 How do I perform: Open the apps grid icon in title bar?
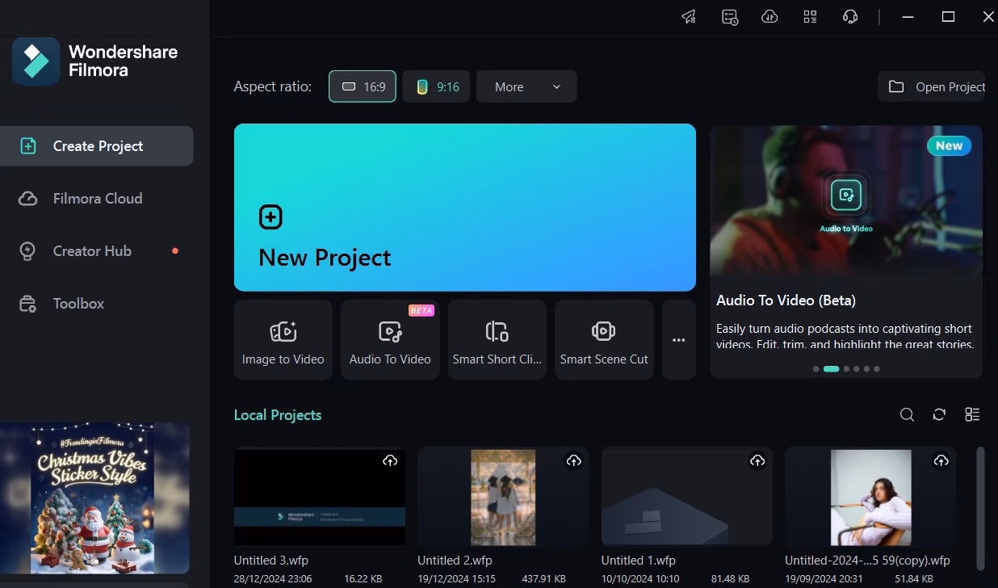click(810, 17)
